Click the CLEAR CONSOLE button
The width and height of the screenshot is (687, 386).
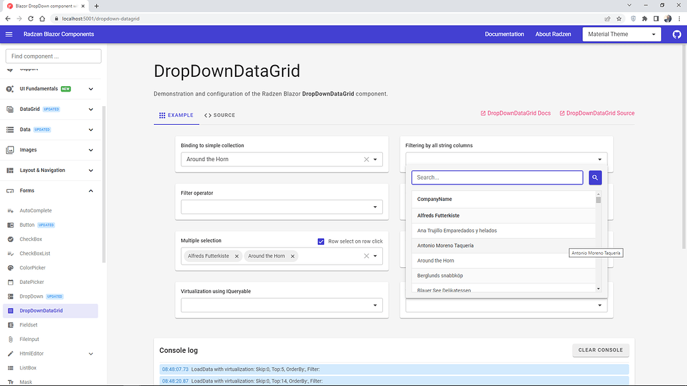coord(600,350)
